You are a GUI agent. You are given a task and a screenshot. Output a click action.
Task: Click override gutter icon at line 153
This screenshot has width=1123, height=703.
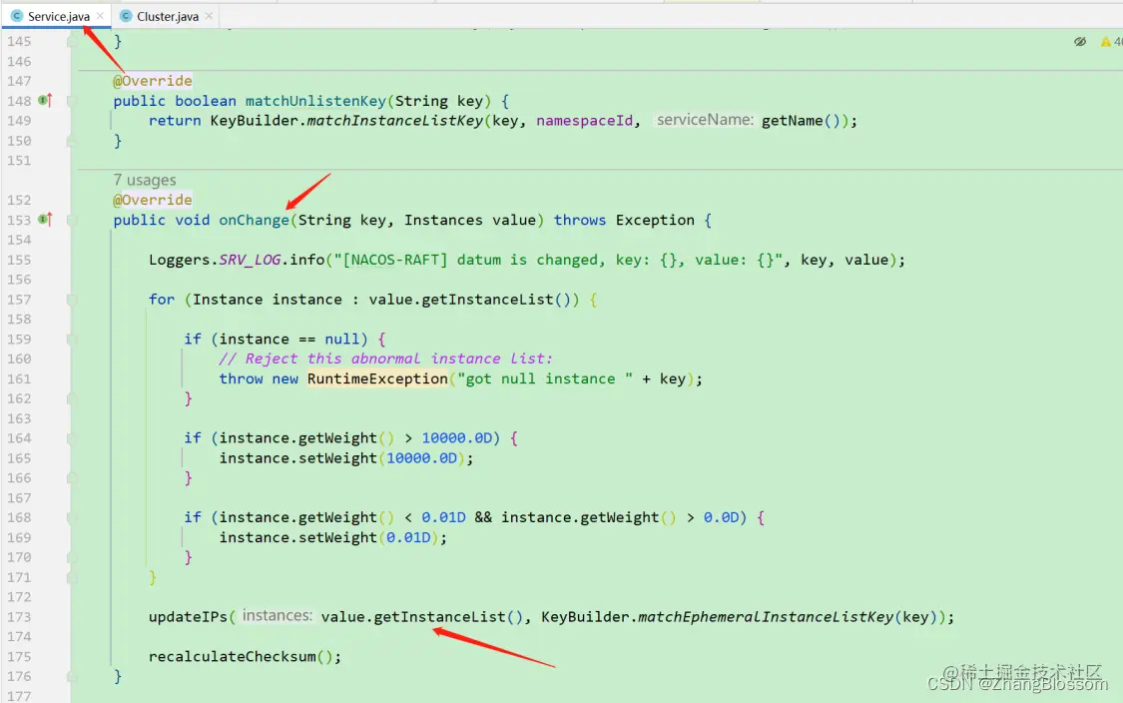[x=45, y=220]
